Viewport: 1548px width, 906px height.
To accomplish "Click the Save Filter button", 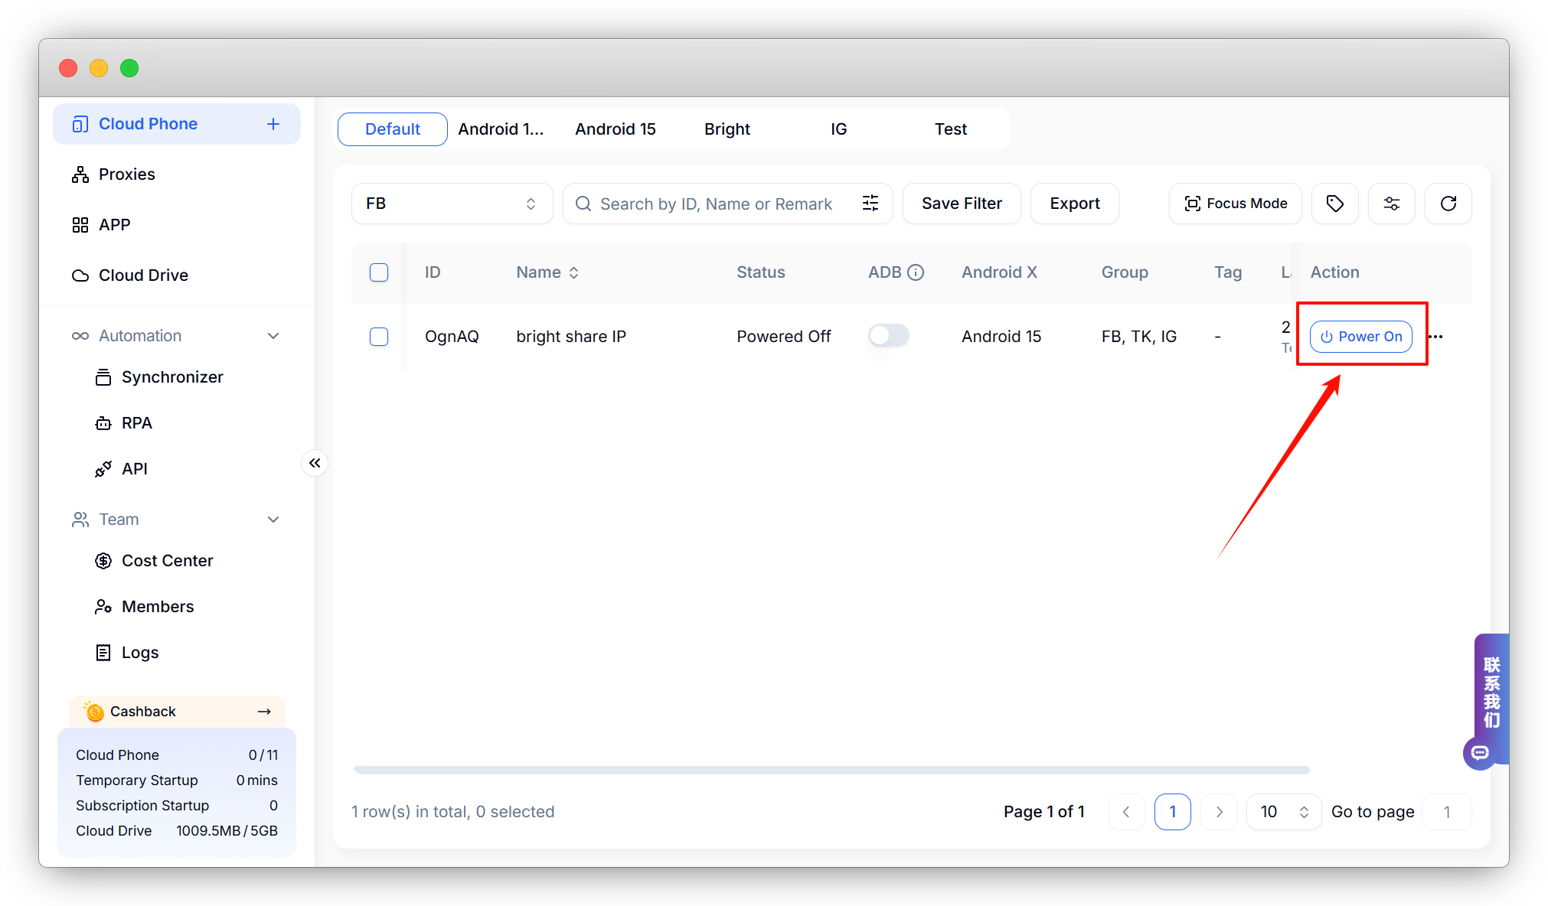I will (x=962, y=204).
